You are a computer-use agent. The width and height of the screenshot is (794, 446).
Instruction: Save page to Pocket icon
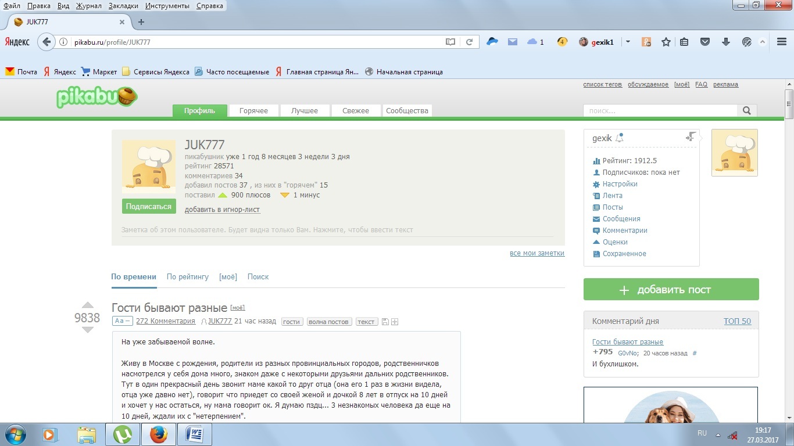click(705, 42)
